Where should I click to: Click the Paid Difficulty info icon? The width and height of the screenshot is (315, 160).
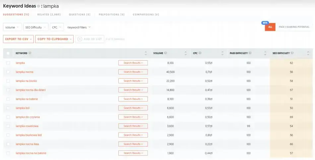pyautogui.click(x=250, y=53)
